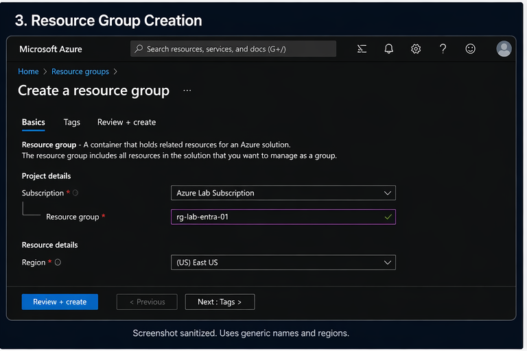Click the search magnifier icon
527x351 pixels.
point(139,49)
